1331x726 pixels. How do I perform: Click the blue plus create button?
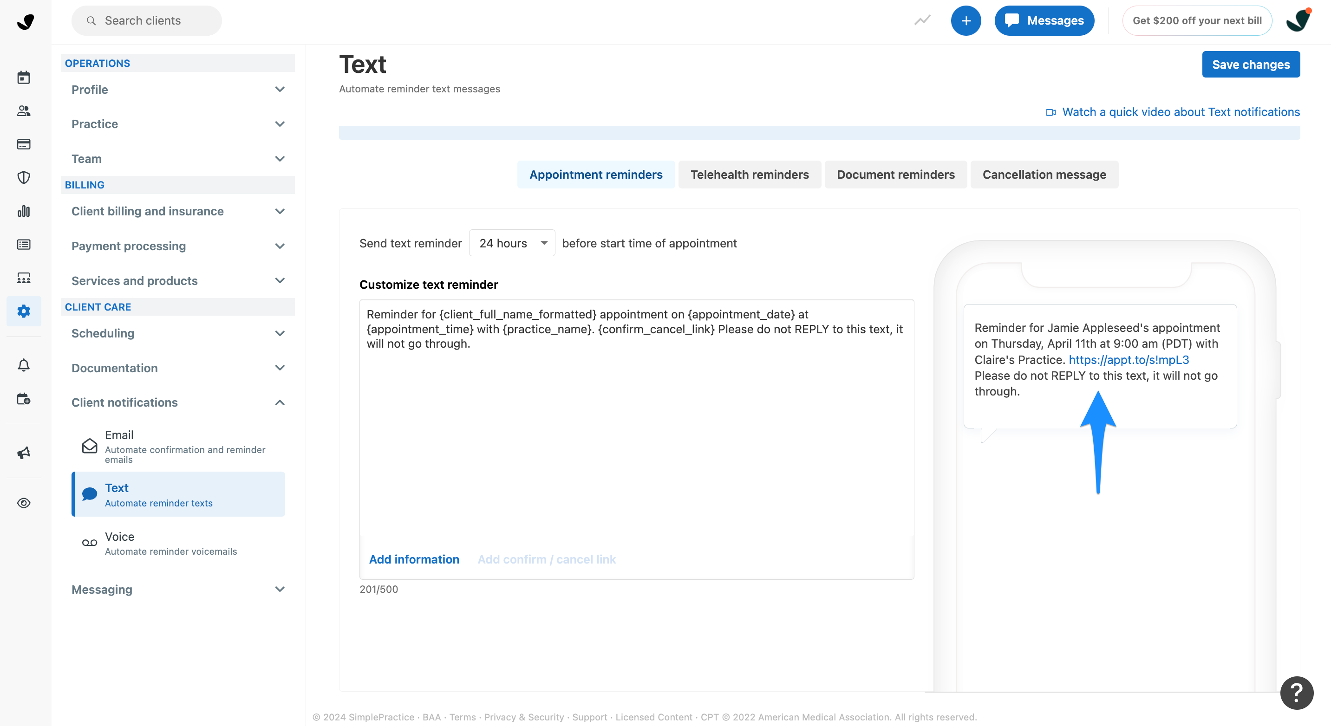coord(966,20)
